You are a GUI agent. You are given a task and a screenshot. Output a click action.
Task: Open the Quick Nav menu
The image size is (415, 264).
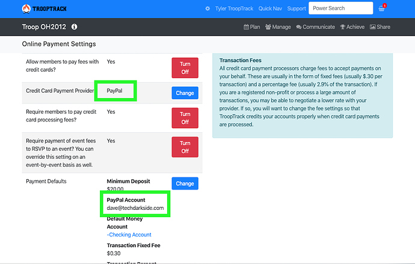[x=270, y=8]
